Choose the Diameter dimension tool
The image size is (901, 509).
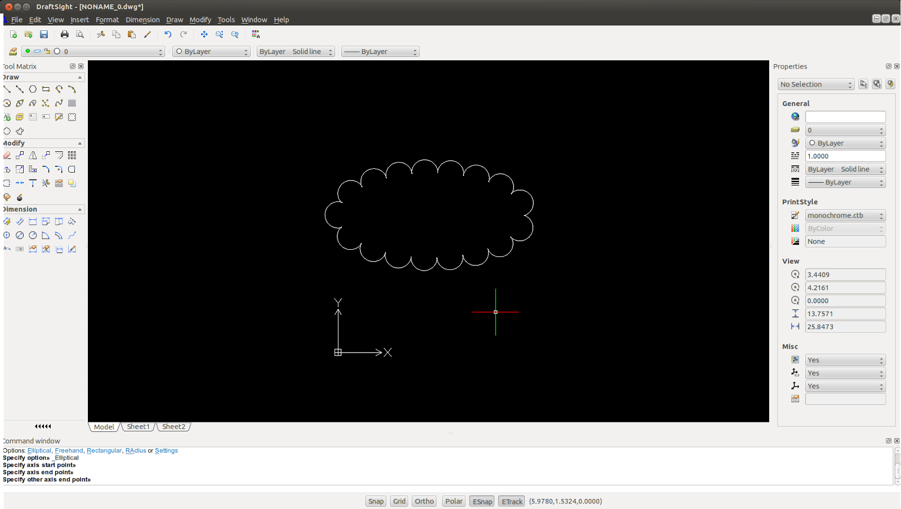[x=20, y=235]
